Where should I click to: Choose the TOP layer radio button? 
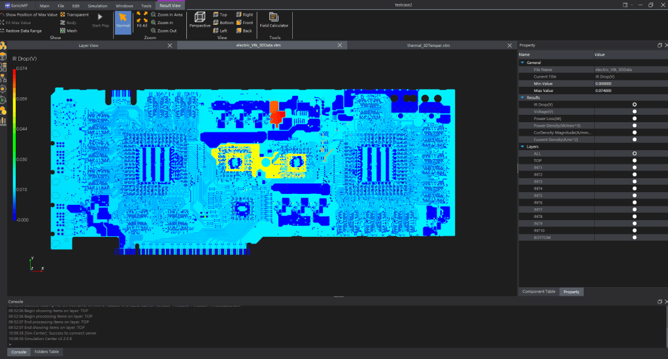click(634, 161)
